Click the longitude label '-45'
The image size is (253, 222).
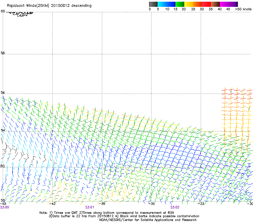point(3,204)
